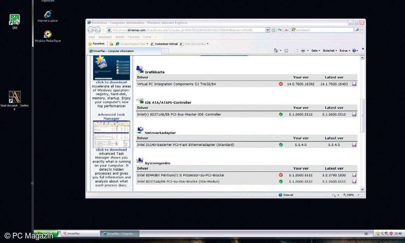Refresh the page with the green arrows icon
Image resolution: width=405 pixels, height=243 pixels.
(x=280, y=30)
